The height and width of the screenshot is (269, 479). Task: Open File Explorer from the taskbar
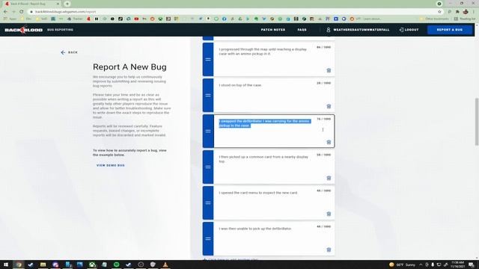[43, 265]
